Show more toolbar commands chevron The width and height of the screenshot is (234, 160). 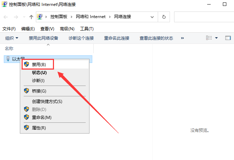182,38
